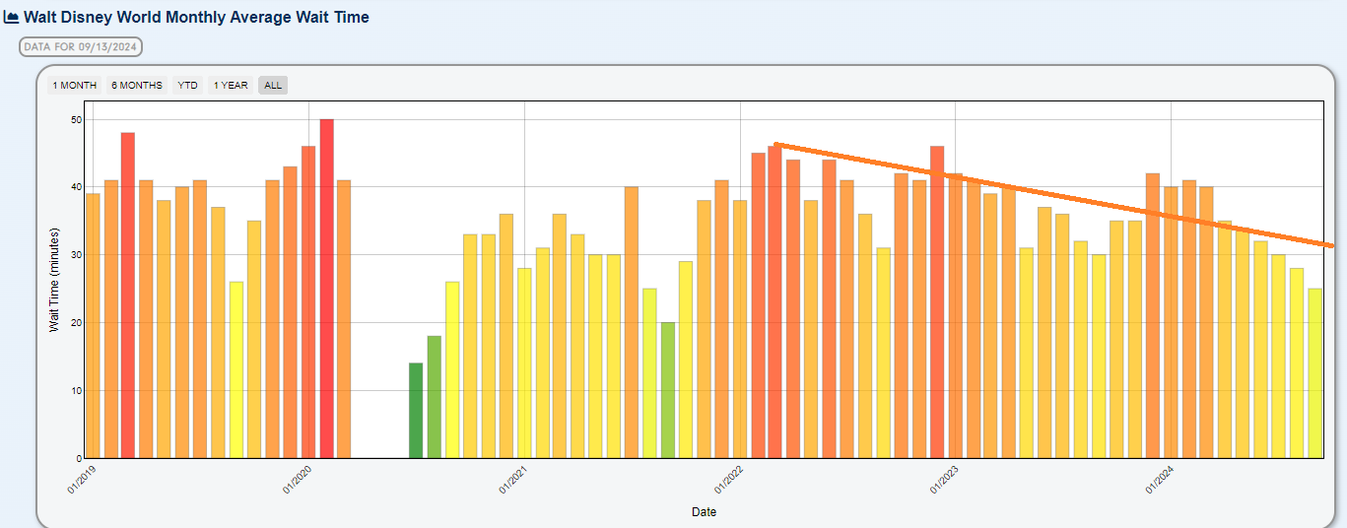1347x528 pixels.
Task: Click the 01/2023 x-axis label
Action: [x=946, y=480]
